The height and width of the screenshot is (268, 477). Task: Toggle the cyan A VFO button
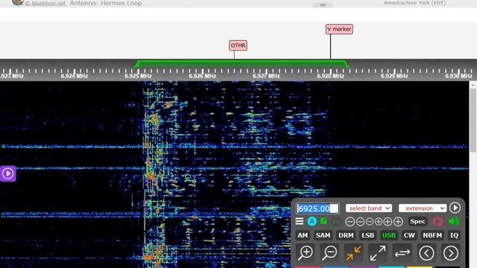click(x=312, y=222)
